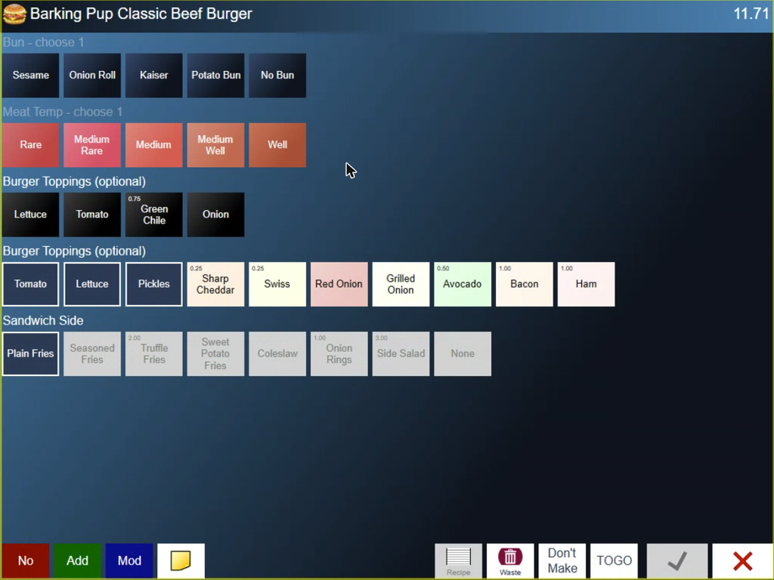Click the Sandwich Side heading
The image size is (774, 580).
[x=43, y=320]
